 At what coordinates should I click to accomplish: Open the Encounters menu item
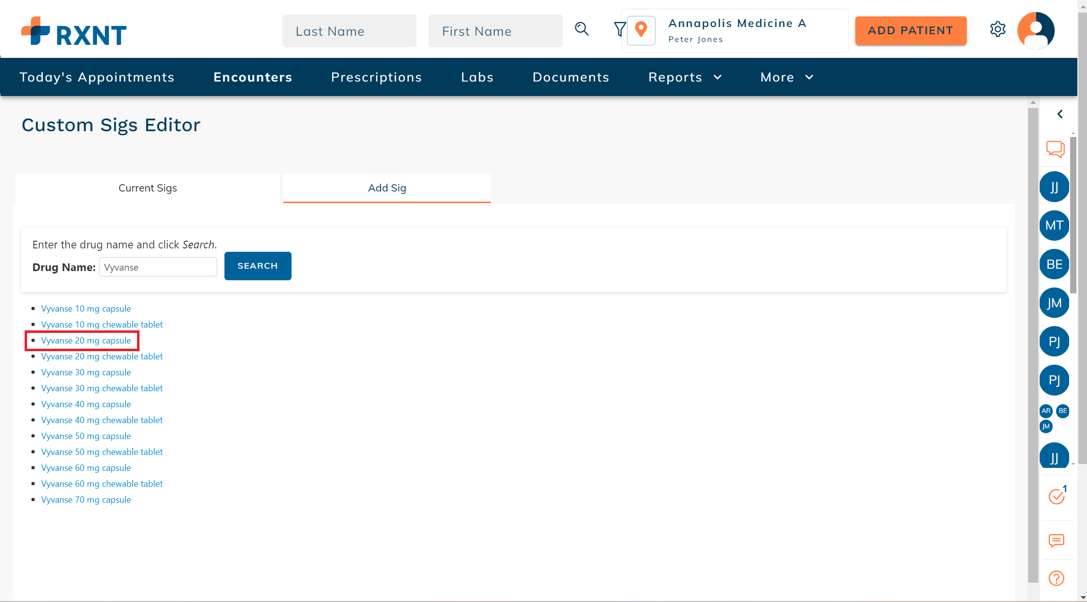point(253,77)
